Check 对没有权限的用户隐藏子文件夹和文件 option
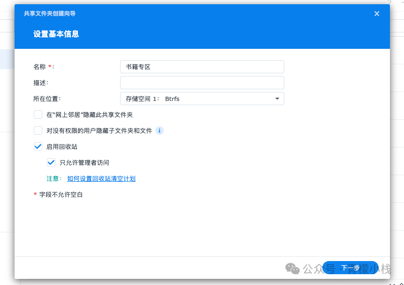Viewport: 404px width, 285px height. click(x=38, y=131)
